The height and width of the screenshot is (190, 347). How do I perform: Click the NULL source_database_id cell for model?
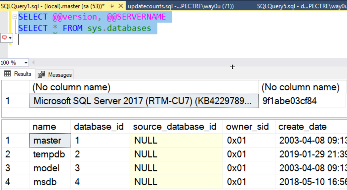(176, 168)
